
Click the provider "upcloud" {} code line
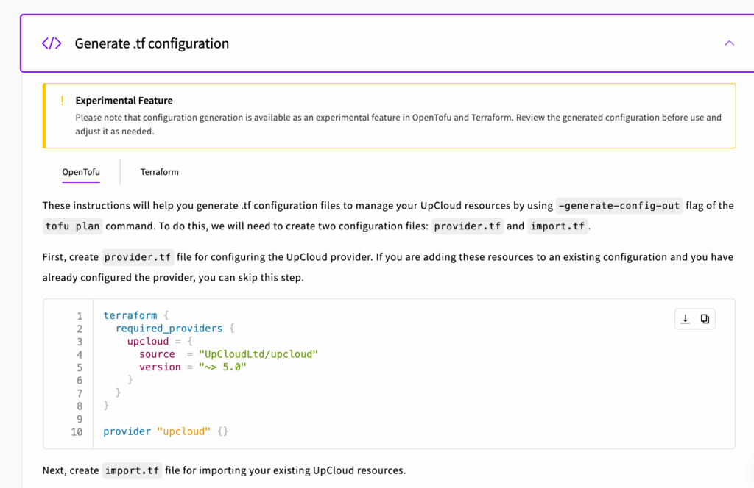pos(166,431)
